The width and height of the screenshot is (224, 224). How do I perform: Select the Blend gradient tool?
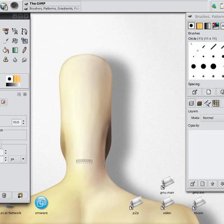point(15,50)
